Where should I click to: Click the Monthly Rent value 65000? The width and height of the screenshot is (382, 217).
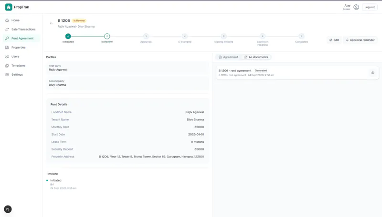(199, 127)
